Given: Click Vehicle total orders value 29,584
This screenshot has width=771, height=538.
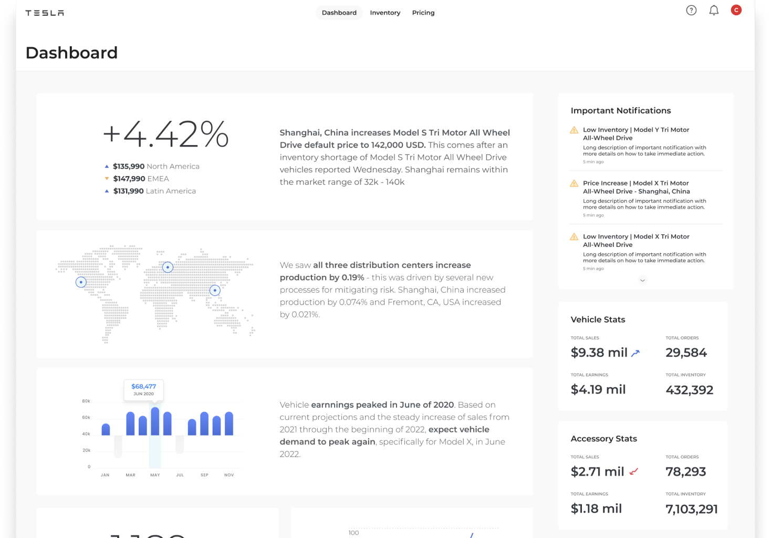Looking at the screenshot, I should pyautogui.click(x=686, y=353).
